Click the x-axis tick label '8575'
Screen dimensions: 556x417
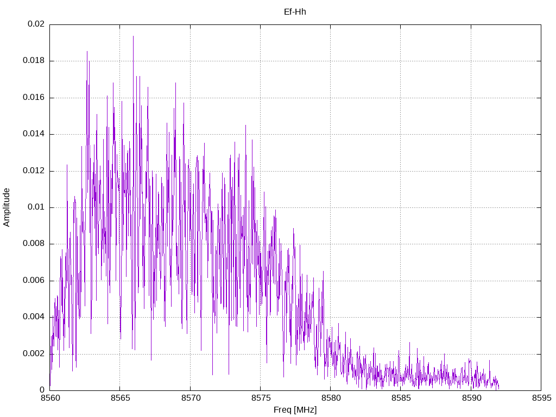pyautogui.click(x=261, y=398)
